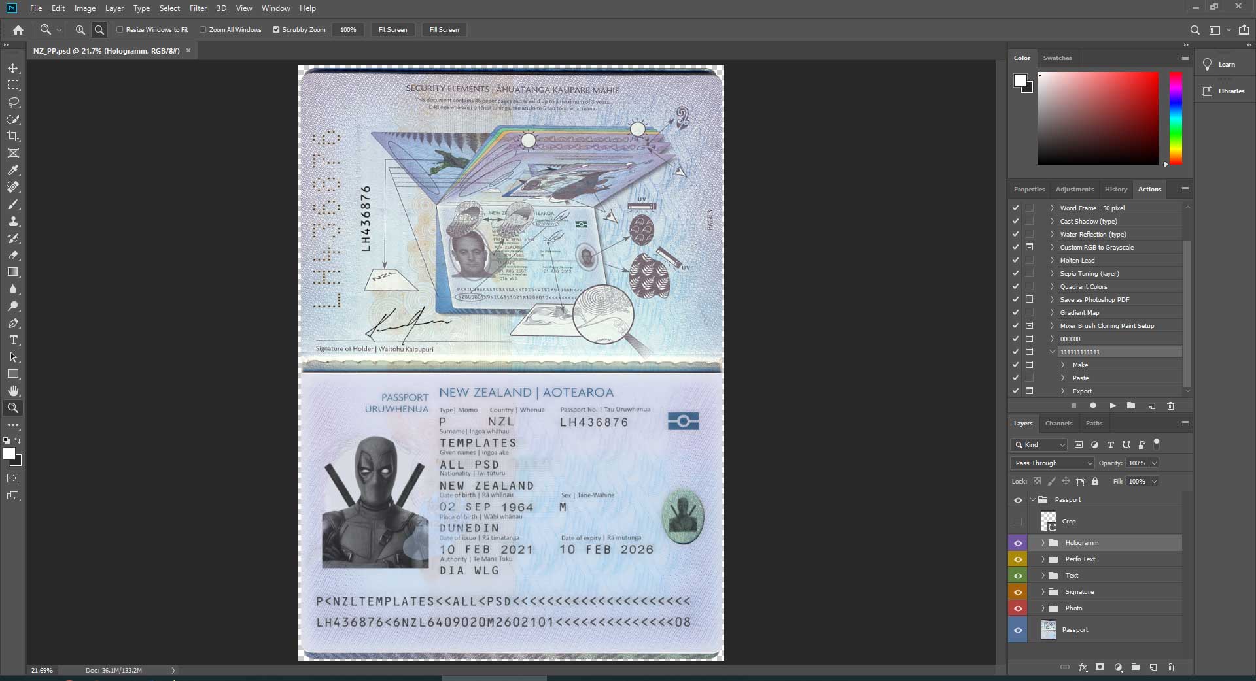This screenshot has width=1256, height=681.
Task: Open the layer blend mode dropdown
Action: pyautogui.click(x=1052, y=463)
